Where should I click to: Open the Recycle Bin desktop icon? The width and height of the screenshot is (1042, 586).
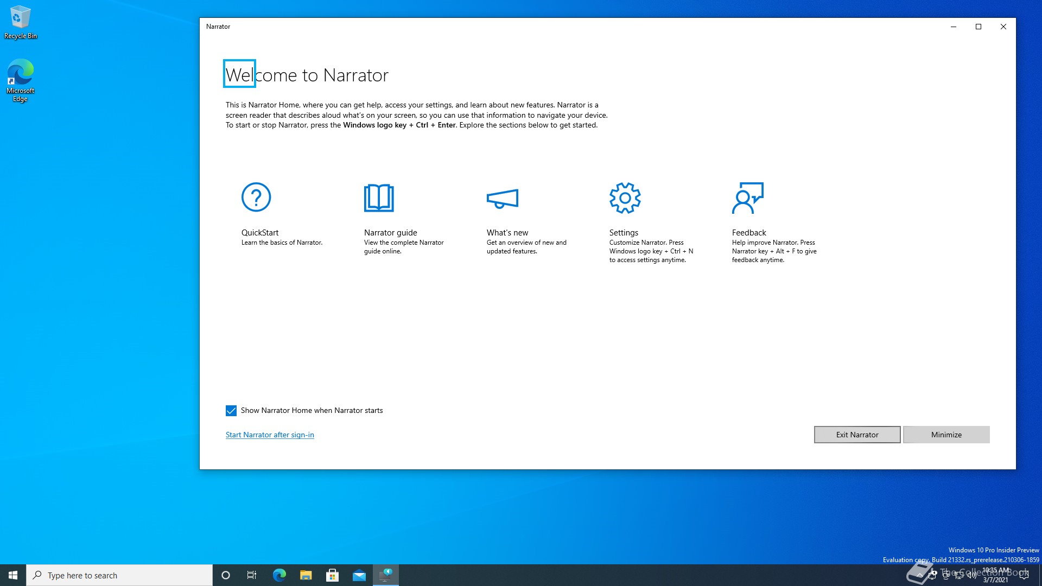pos(20,22)
